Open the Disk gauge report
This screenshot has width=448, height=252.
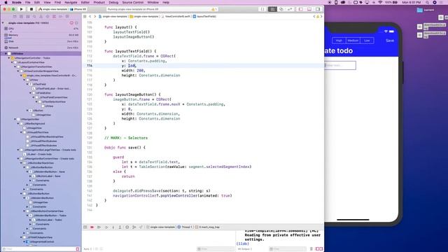[41, 41]
